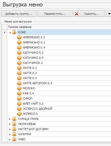This screenshot has height=146, width=111.
Task: Click the dish icon beside ЛАТТЕ 0.2
Action: pyautogui.click(x=19, y=68)
